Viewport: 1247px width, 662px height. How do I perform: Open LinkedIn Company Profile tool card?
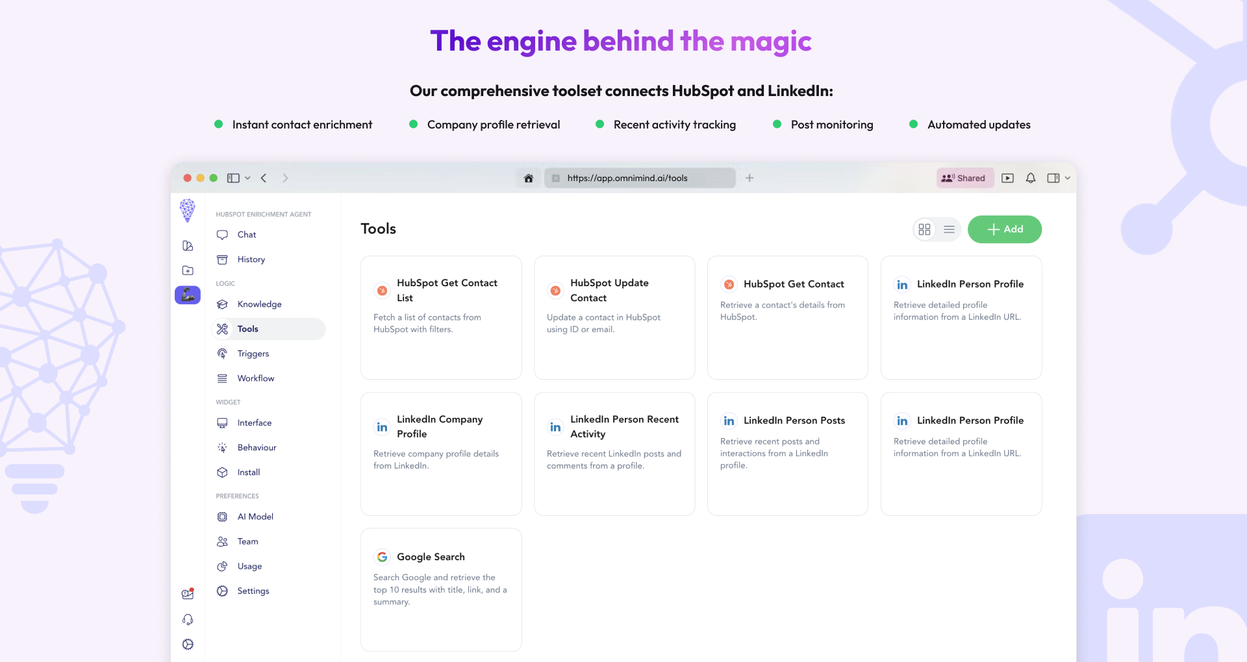pos(441,454)
